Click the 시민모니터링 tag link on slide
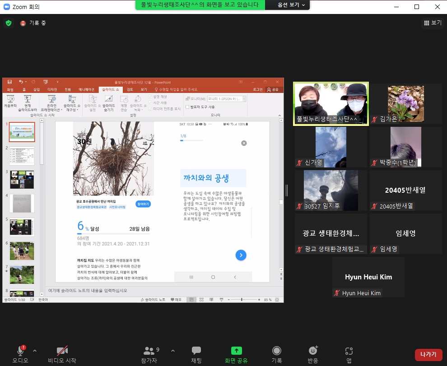The width and height of the screenshot is (447, 366). coord(117,207)
